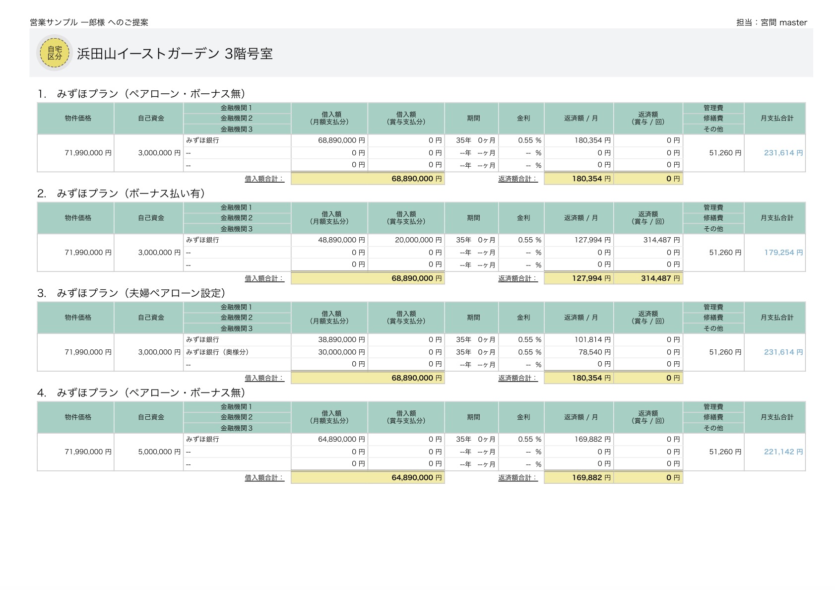The height and width of the screenshot is (590, 835).
Task: Click the header text 営業サンプル 一郎様 へのご提案
Action: coord(89,22)
